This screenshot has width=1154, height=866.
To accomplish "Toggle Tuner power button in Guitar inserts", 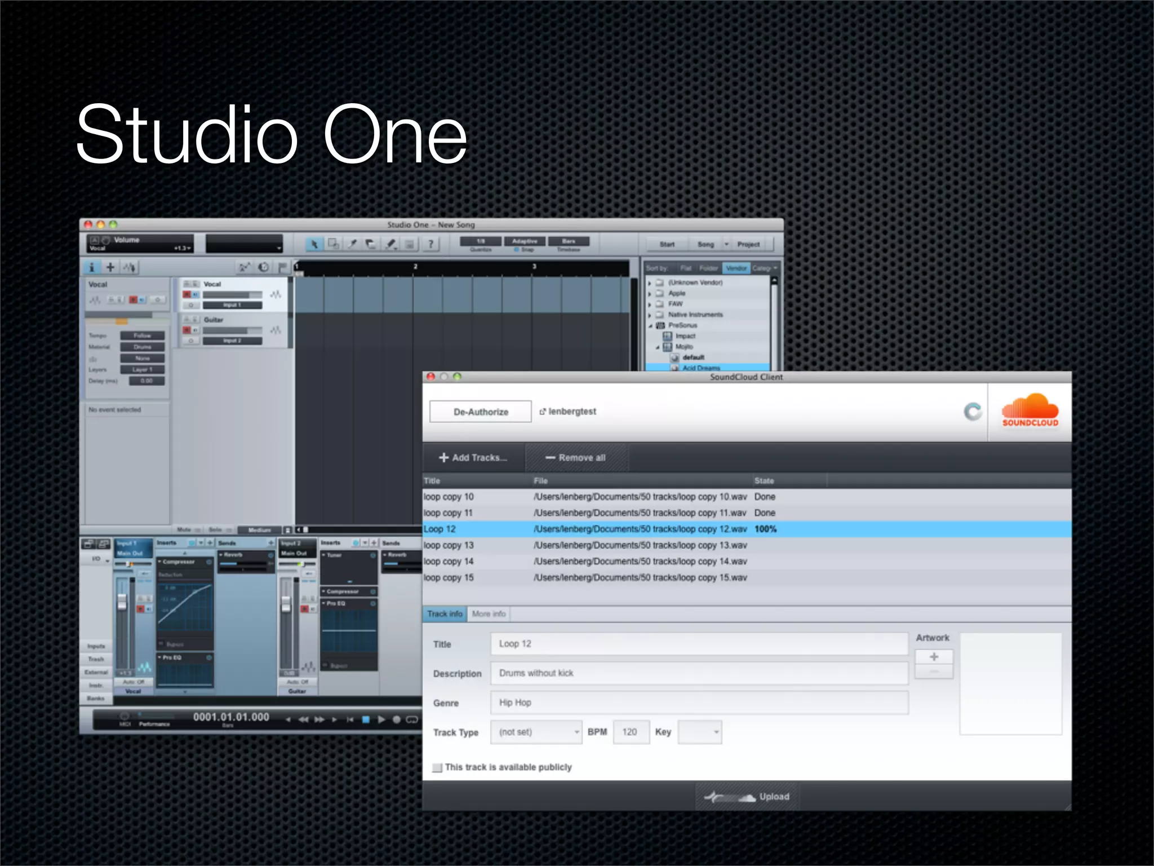I will [x=373, y=555].
